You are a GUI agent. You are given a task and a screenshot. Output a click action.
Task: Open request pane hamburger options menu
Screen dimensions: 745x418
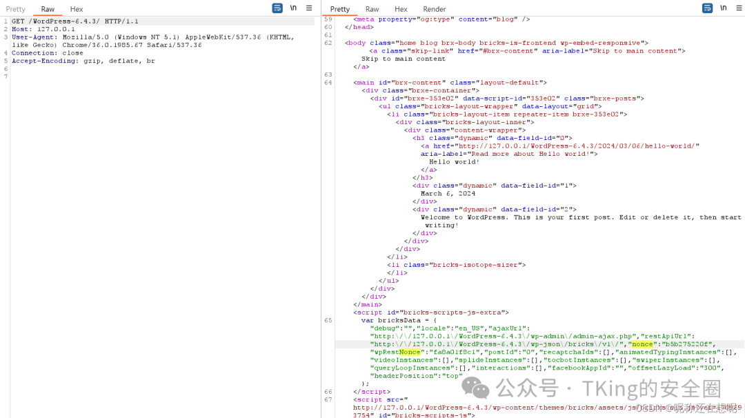coord(309,8)
